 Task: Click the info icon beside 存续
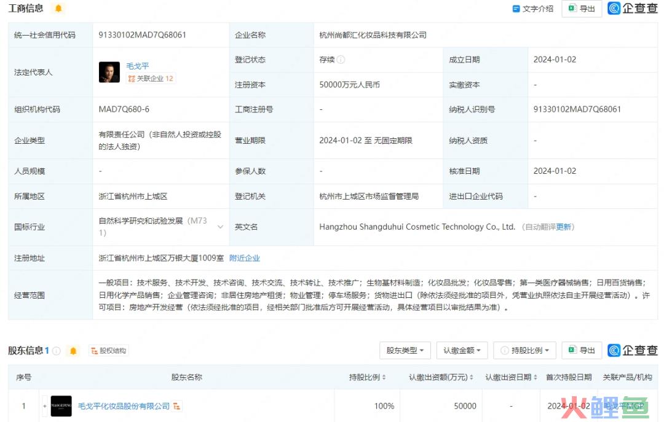[341, 60]
